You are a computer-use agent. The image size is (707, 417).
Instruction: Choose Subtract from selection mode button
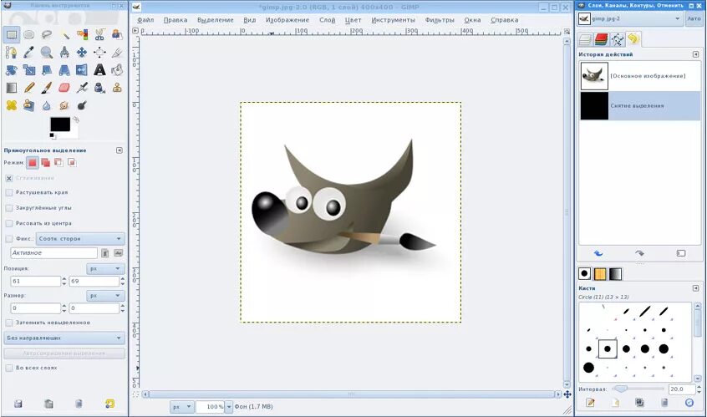(58, 163)
